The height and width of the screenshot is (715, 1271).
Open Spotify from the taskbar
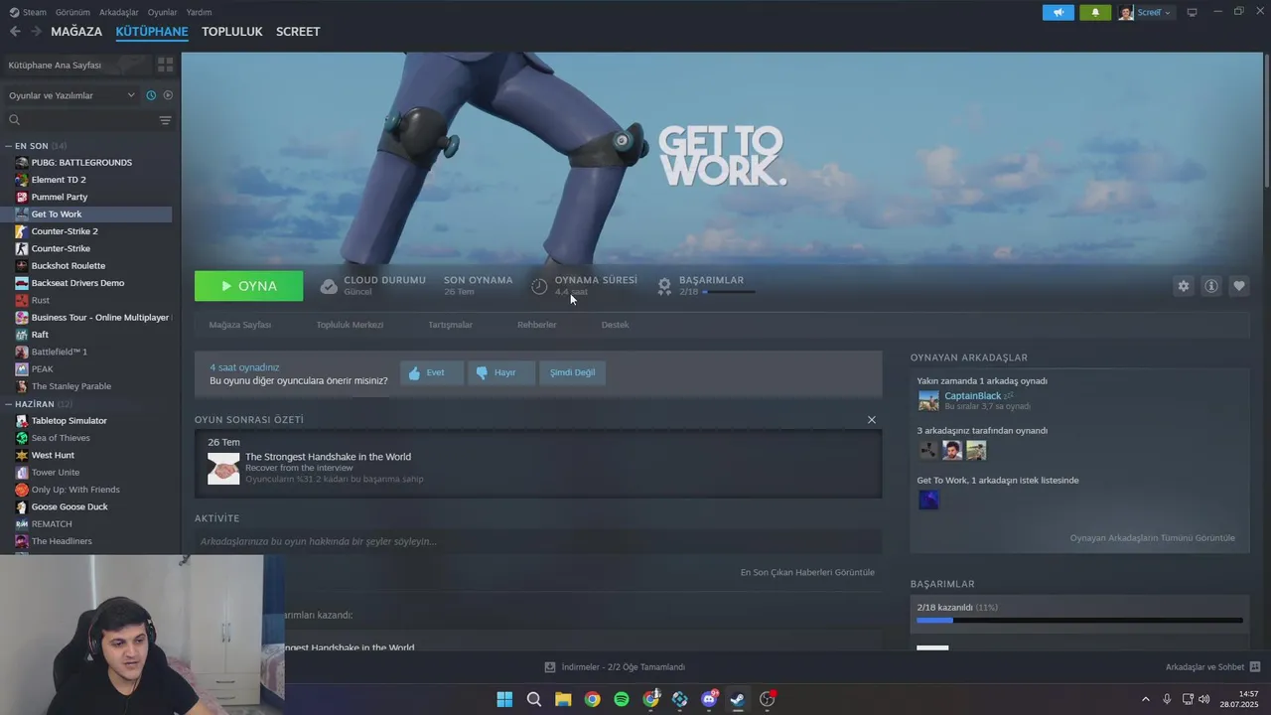coord(622,699)
